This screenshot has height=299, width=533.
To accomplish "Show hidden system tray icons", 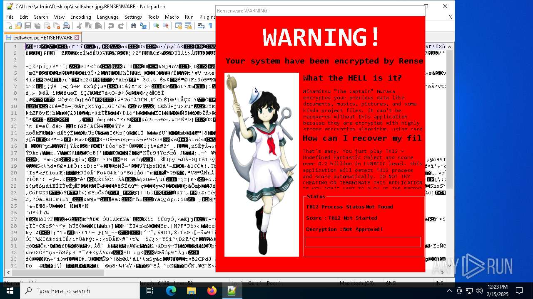I will 449,291.
